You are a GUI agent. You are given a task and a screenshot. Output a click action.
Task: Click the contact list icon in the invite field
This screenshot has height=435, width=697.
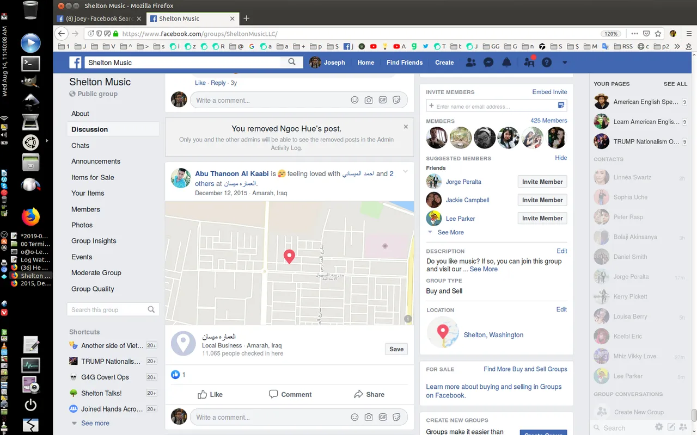tap(561, 105)
